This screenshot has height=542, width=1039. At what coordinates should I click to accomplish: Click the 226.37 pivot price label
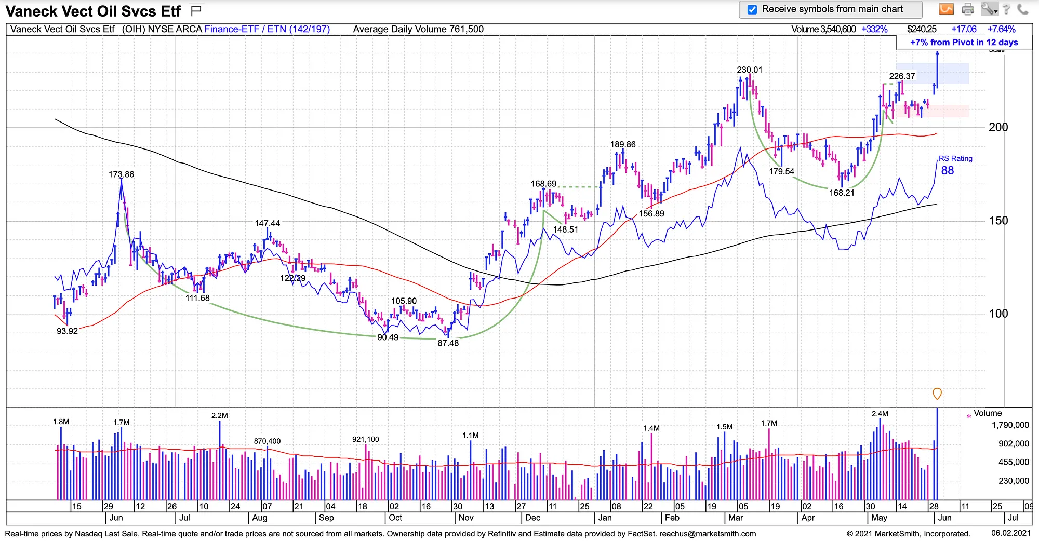pyautogui.click(x=902, y=76)
